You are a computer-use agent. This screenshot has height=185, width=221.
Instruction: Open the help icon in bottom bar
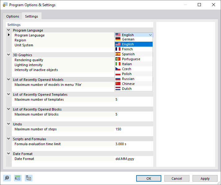coord(7,178)
